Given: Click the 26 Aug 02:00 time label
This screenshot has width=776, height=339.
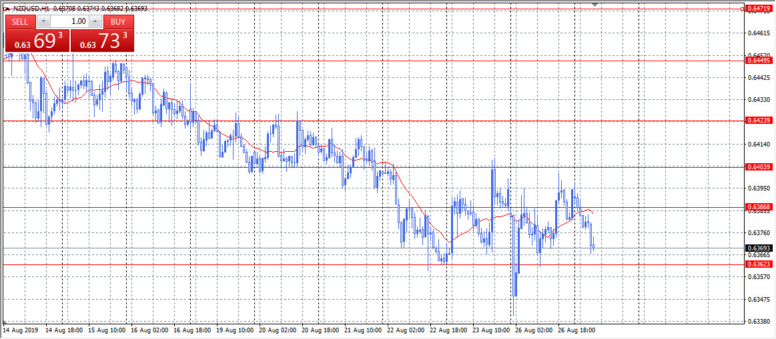Looking at the screenshot, I should click(534, 330).
